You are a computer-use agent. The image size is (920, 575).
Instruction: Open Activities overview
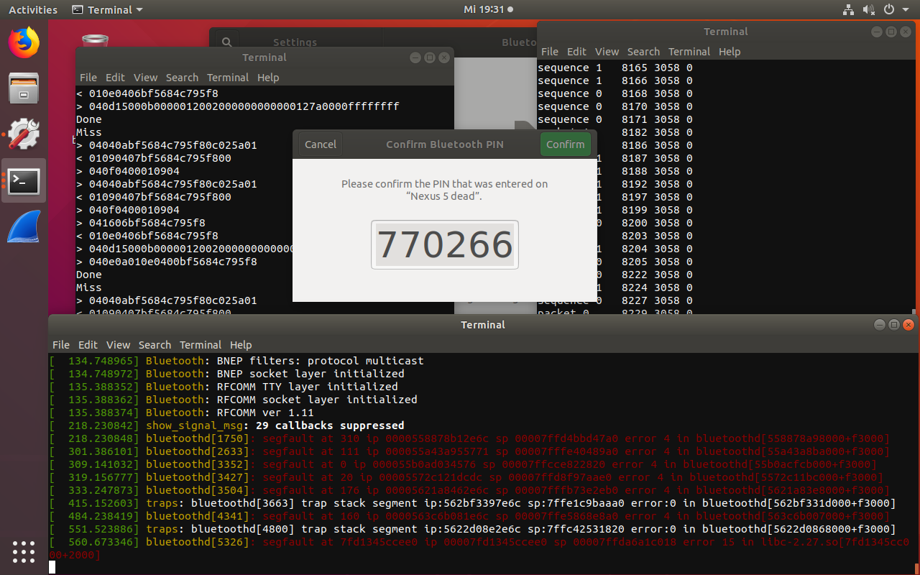(33, 10)
